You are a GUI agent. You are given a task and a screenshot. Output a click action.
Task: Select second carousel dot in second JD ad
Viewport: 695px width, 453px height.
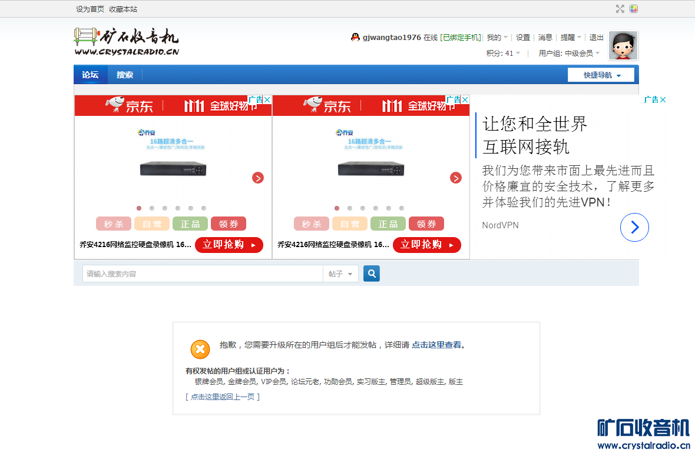point(350,208)
